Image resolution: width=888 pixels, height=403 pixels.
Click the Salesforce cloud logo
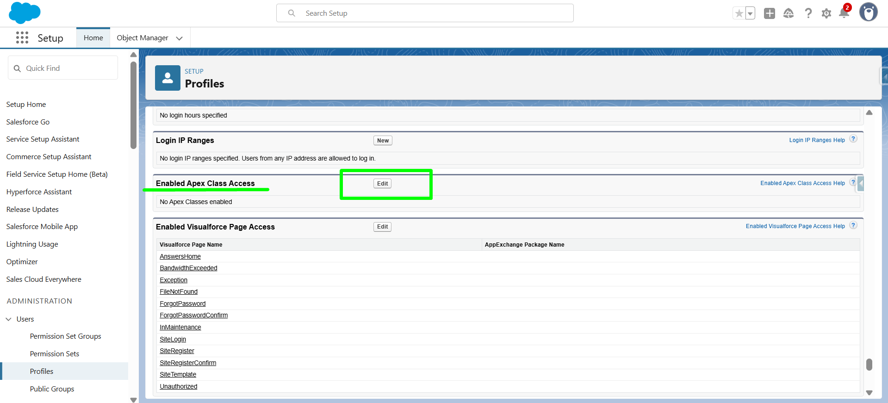pyautogui.click(x=25, y=12)
